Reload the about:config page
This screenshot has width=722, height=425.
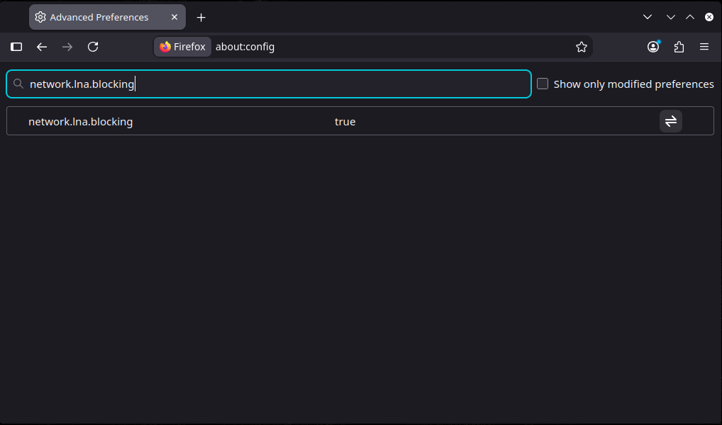(93, 47)
